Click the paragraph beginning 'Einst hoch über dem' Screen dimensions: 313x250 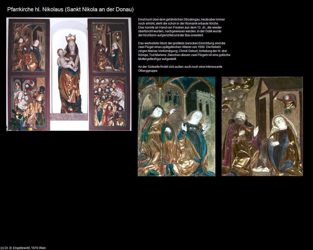(x=182, y=27)
